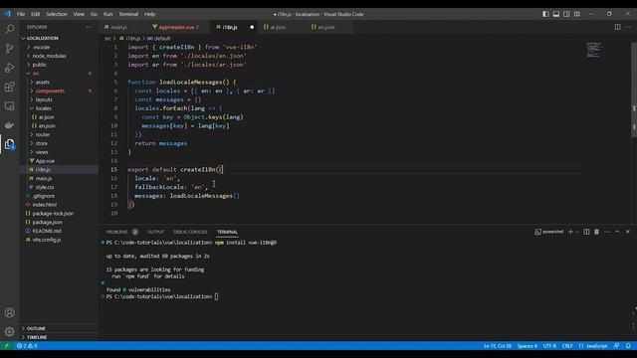Click Ln 15, Col 28 cursor position
The image size is (637, 358).
coord(498,346)
